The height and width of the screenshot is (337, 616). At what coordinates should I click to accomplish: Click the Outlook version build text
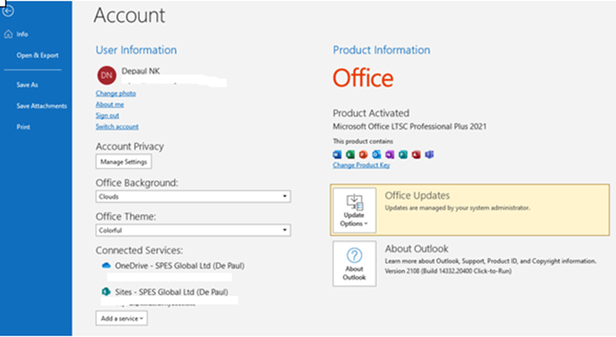coord(448,271)
